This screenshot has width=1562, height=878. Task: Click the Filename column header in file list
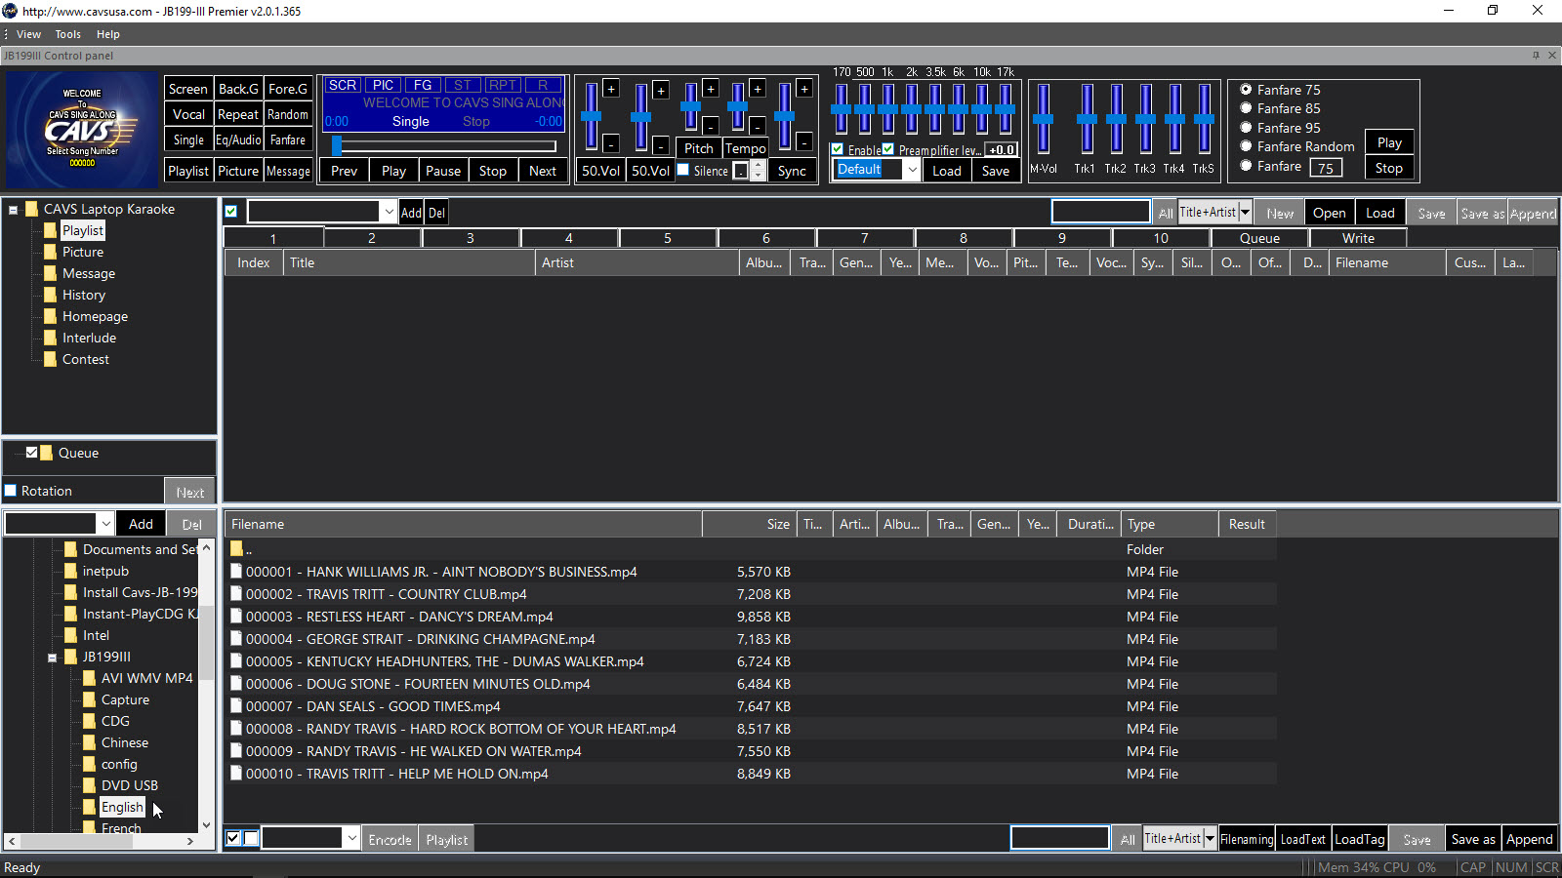[463, 524]
